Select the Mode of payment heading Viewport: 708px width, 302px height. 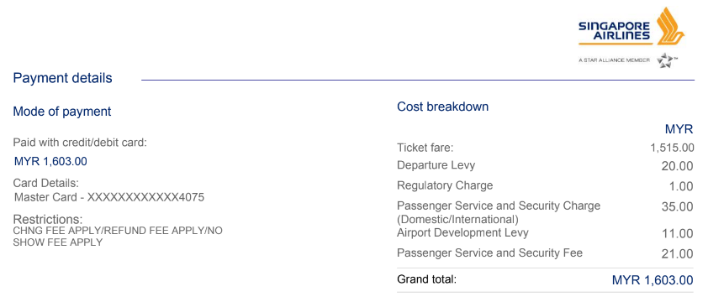point(62,112)
